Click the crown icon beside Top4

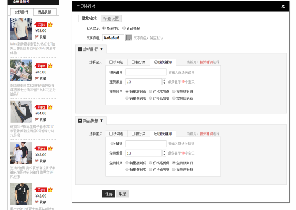[x=50, y=149]
